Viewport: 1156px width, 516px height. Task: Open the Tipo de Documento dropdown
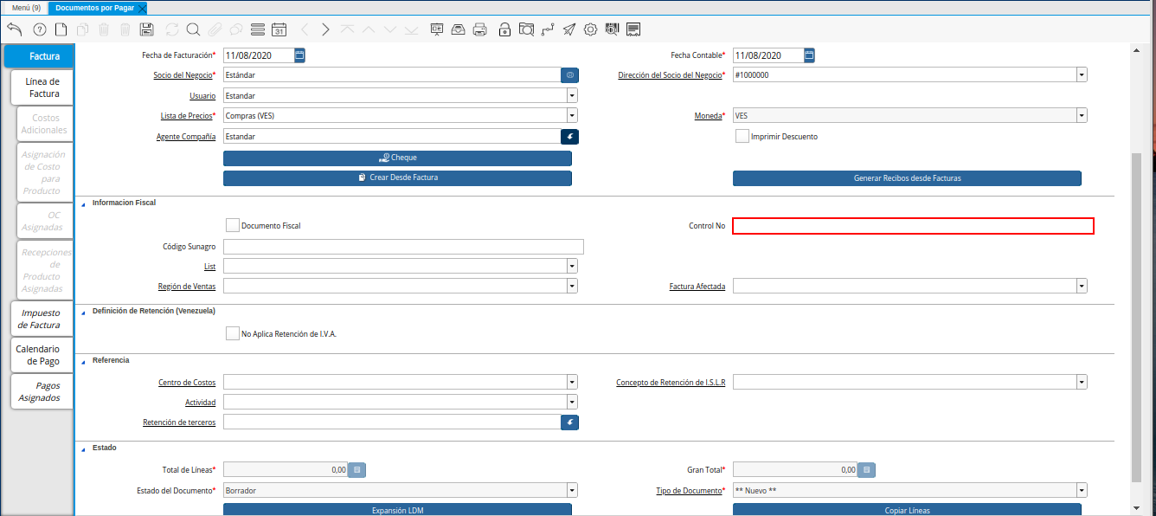pos(1082,490)
